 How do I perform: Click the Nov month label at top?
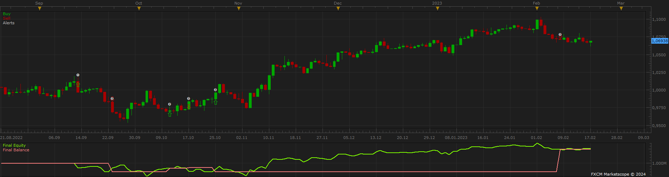click(238, 3)
